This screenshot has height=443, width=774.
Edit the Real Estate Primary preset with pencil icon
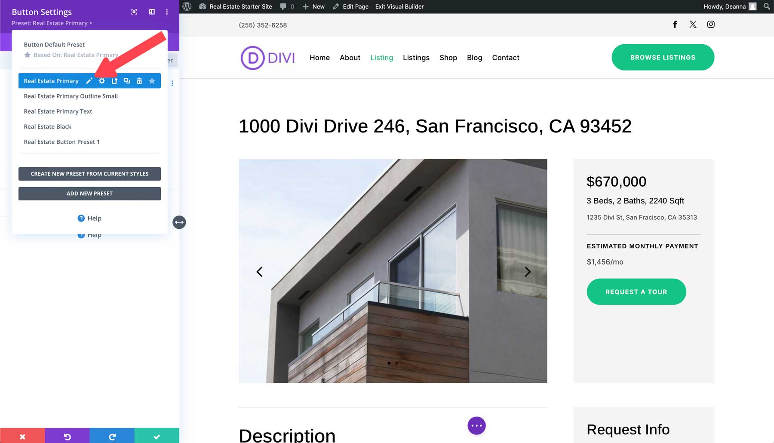click(x=89, y=80)
